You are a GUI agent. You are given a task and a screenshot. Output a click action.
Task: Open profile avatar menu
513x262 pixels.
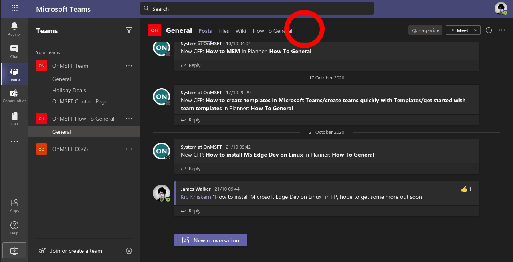point(501,8)
